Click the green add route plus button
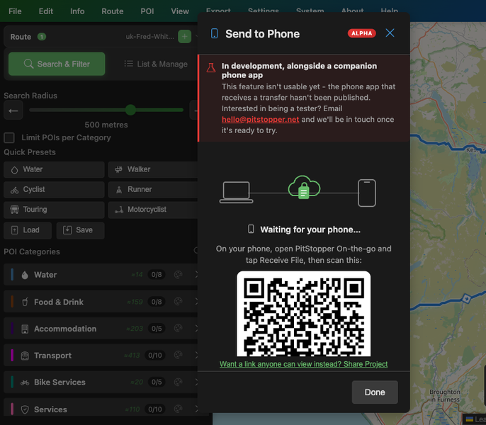486x425 pixels. click(x=184, y=37)
